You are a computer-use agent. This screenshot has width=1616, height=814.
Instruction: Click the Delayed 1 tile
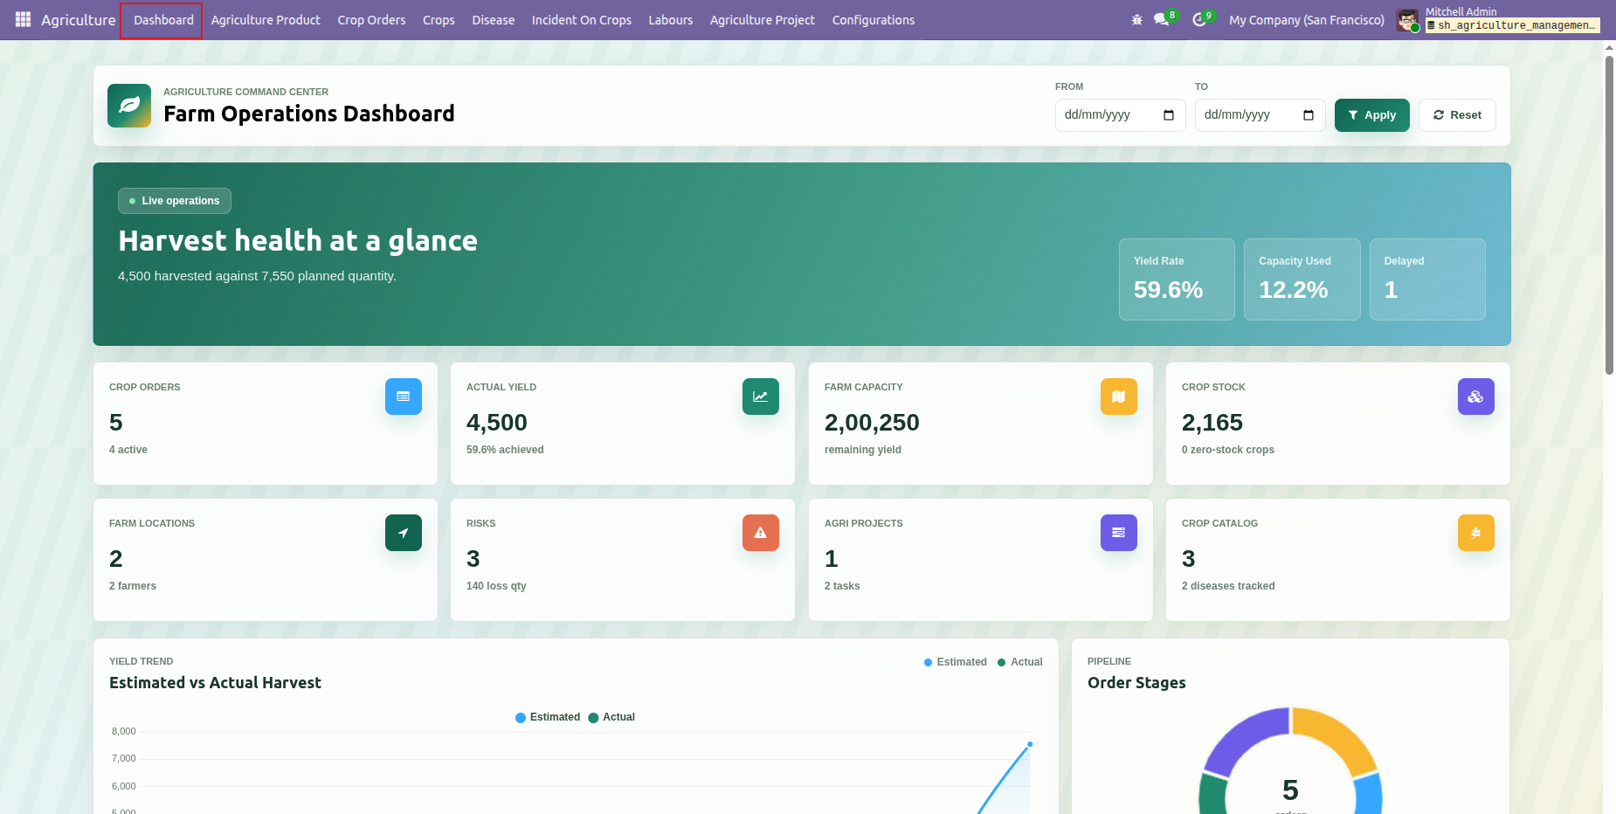pos(1427,279)
